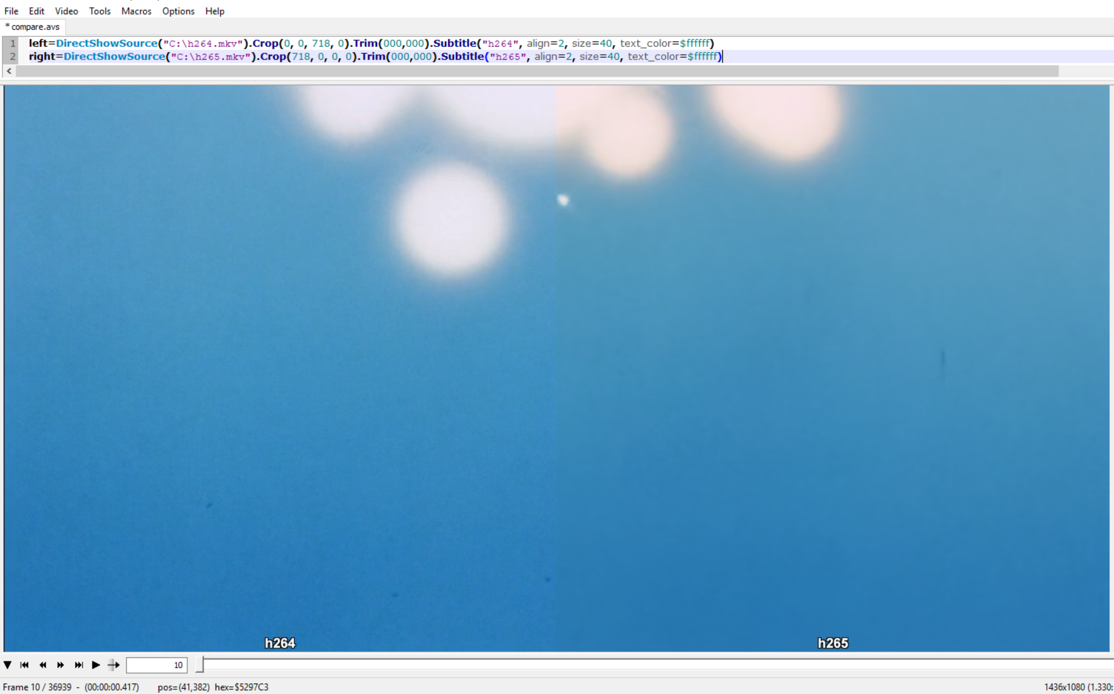Open the Video menu
The image size is (1114, 694).
(x=66, y=11)
